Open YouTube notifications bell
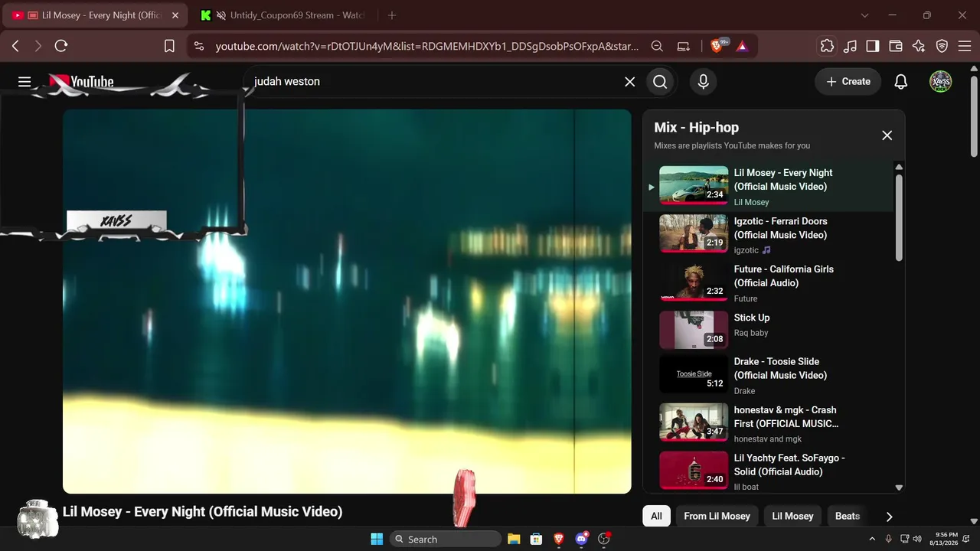Viewport: 980px width, 551px height. tap(901, 82)
